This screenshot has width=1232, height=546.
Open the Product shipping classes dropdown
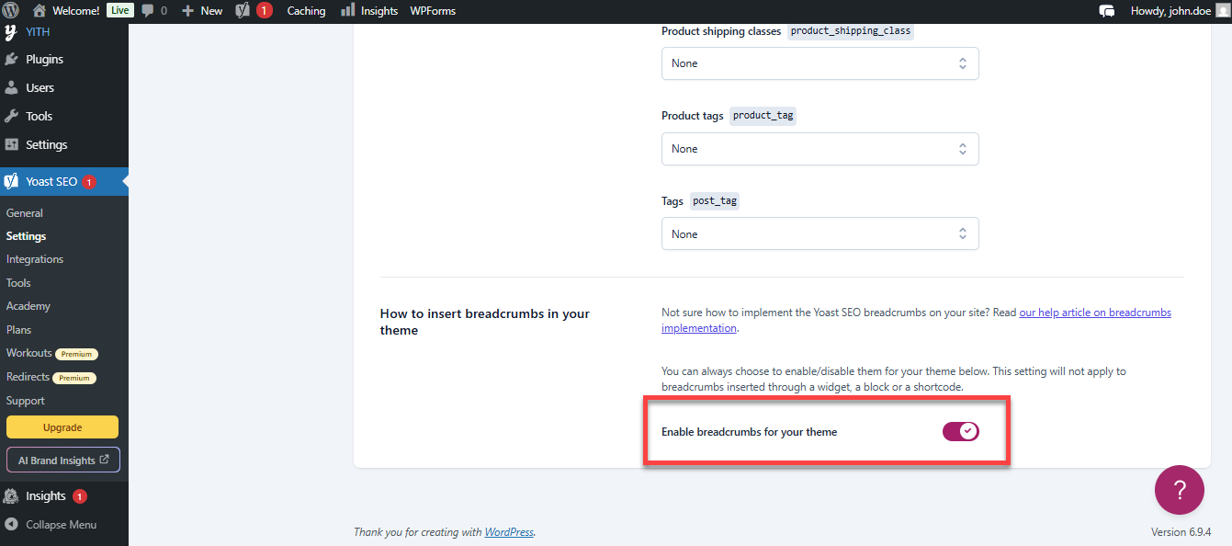[x=819, y=63]
